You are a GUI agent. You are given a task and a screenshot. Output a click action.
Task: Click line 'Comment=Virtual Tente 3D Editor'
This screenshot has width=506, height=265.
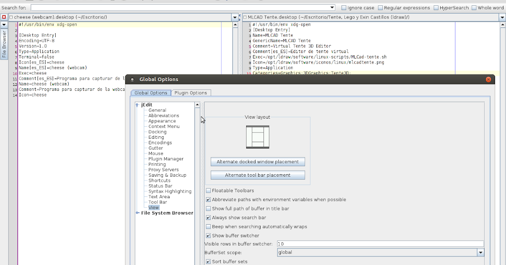pyautogui.click(x=292, y=46)
